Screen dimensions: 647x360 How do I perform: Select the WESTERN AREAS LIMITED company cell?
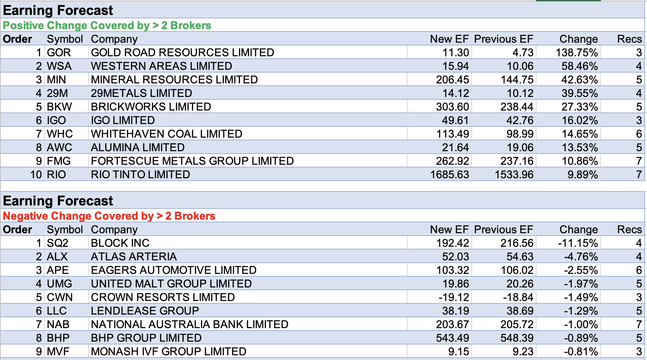pyautogui.click(x=161, y=66)
